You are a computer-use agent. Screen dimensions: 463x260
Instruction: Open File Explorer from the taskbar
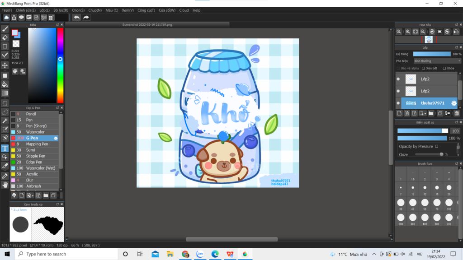170,254
